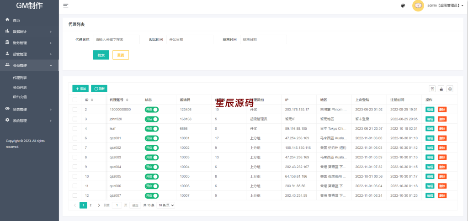Expand the 数据统计 sidebar menu
The height and width of the screenshot is (221, 468).
[29, 32]
